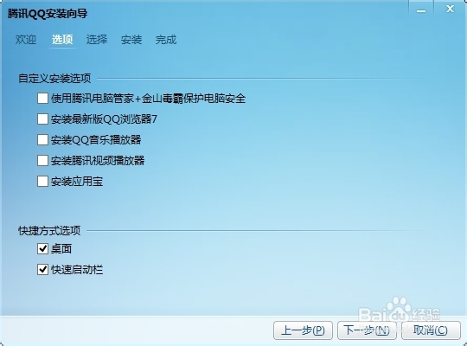Go back with the 上一步(P) button
This screenshot has width=467, height=346.
click(303, 330)
